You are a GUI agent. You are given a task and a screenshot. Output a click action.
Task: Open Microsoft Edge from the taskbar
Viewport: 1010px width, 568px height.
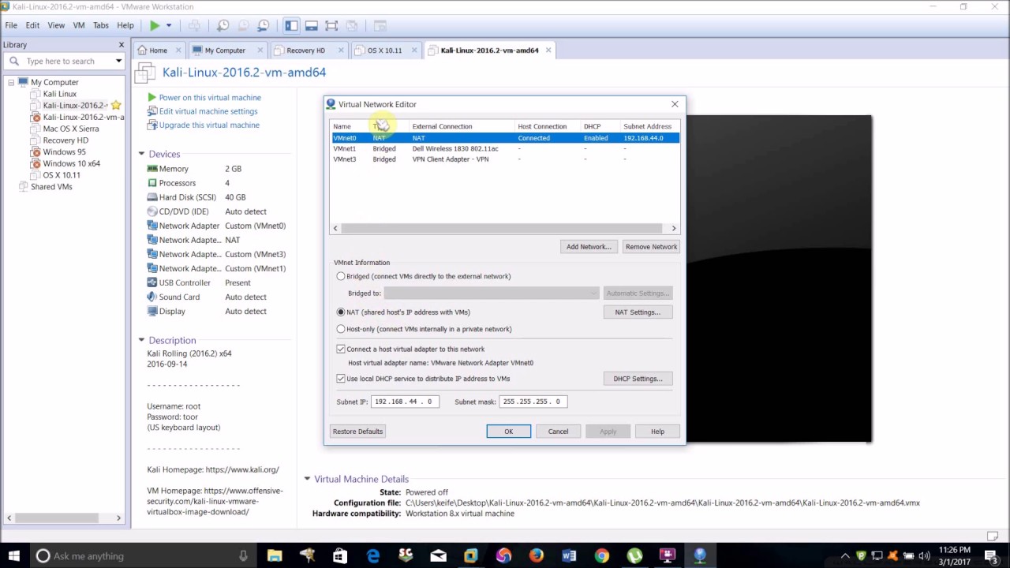[372, 556]
